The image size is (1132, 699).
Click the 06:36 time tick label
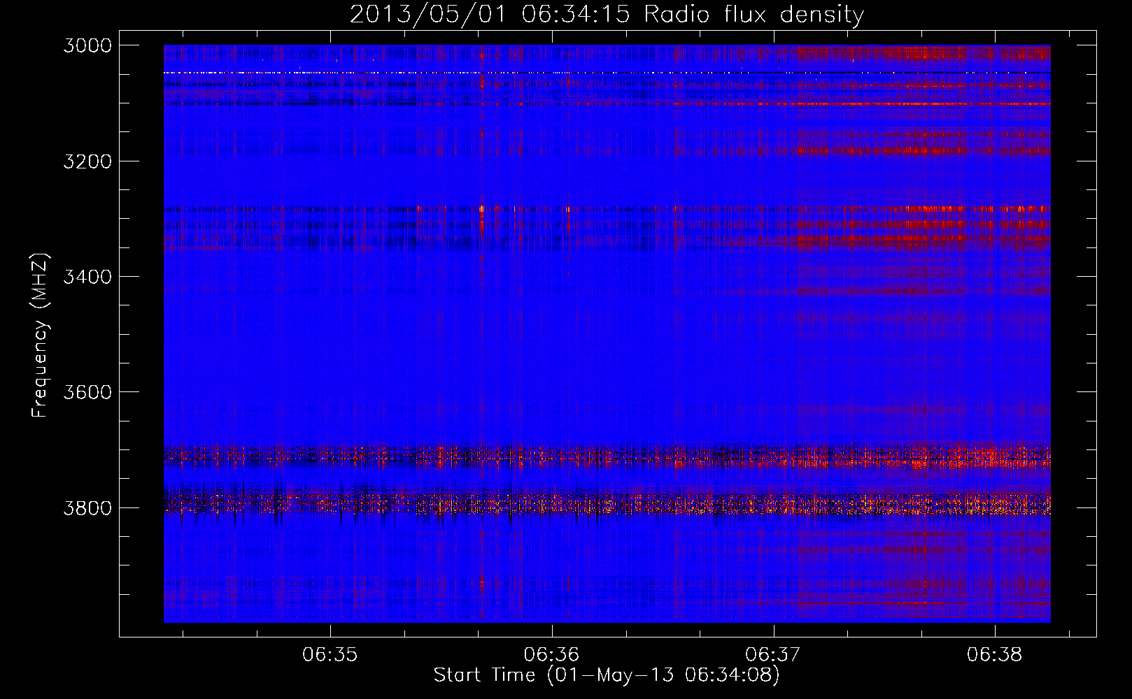click(x=552, y=655)
